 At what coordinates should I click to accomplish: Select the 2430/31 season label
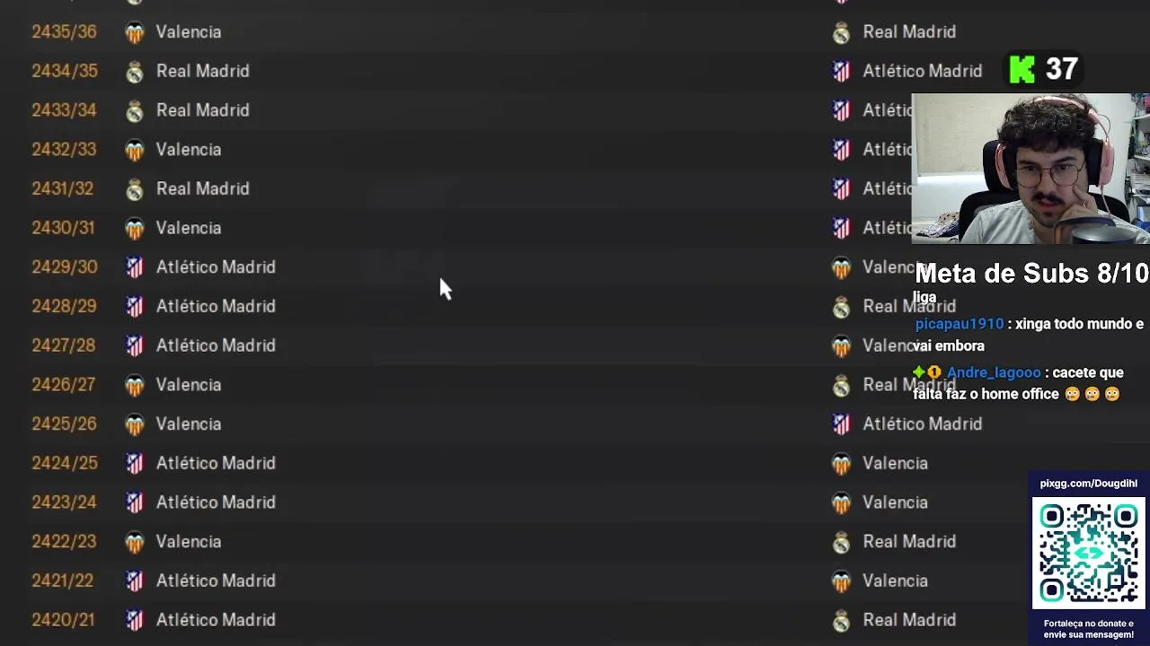click(x=63, y=228)
